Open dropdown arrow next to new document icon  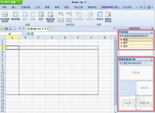point(52,29)
